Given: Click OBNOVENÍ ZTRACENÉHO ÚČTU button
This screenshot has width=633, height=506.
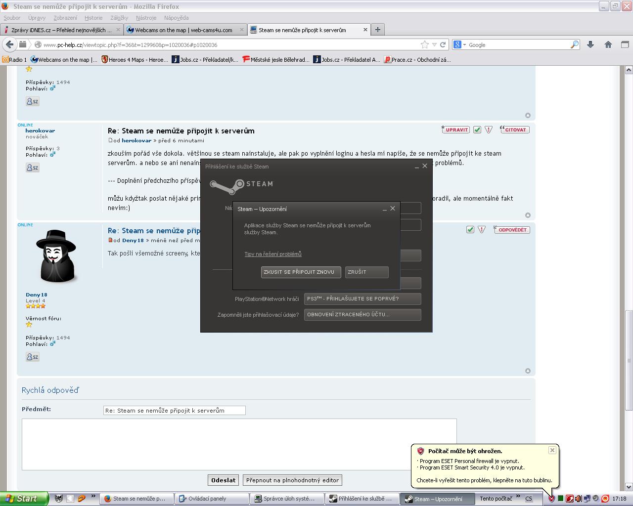Looking at the screenshot, I should tap(362, 315).
